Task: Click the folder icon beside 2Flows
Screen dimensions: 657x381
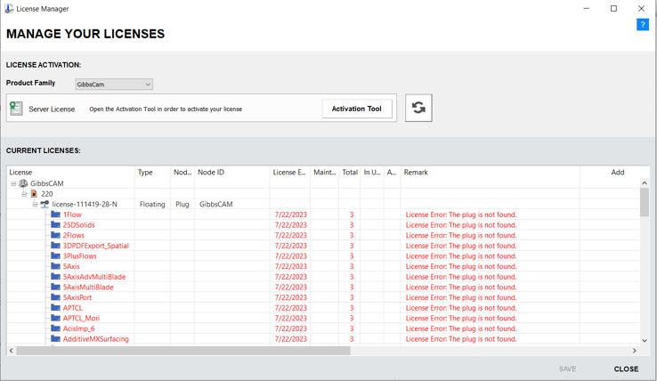Action: click(x=55, y=235)
